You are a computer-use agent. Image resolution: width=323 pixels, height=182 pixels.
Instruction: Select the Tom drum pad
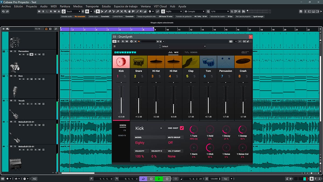[x=208, y=62]
